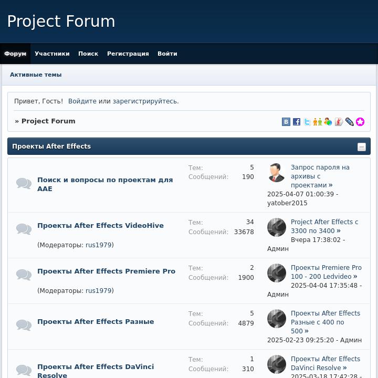This screenshot has height=378, width=378.
Task: Open the Участники menu item
Action: pos(52,54)
